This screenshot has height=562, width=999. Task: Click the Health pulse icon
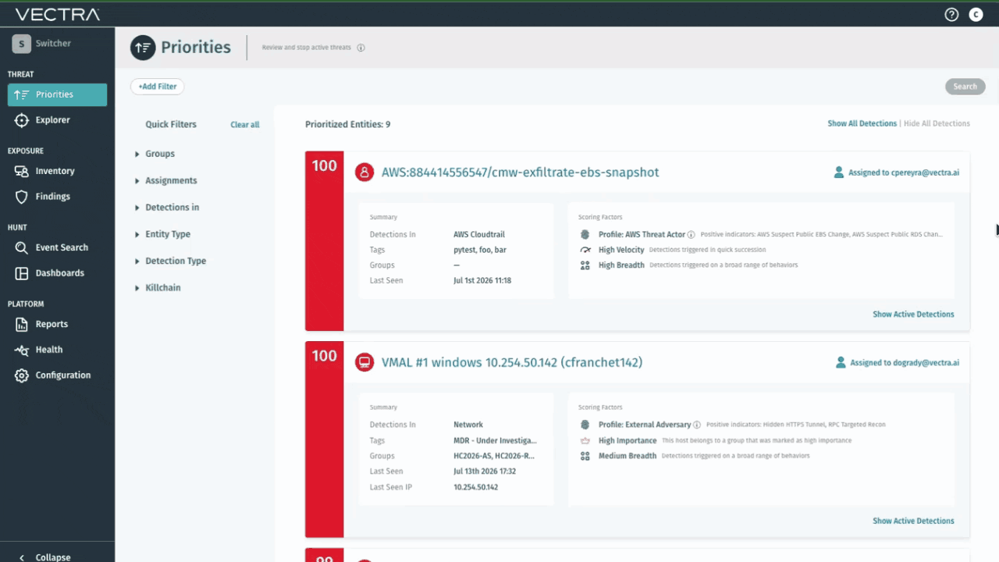[21, 350]
